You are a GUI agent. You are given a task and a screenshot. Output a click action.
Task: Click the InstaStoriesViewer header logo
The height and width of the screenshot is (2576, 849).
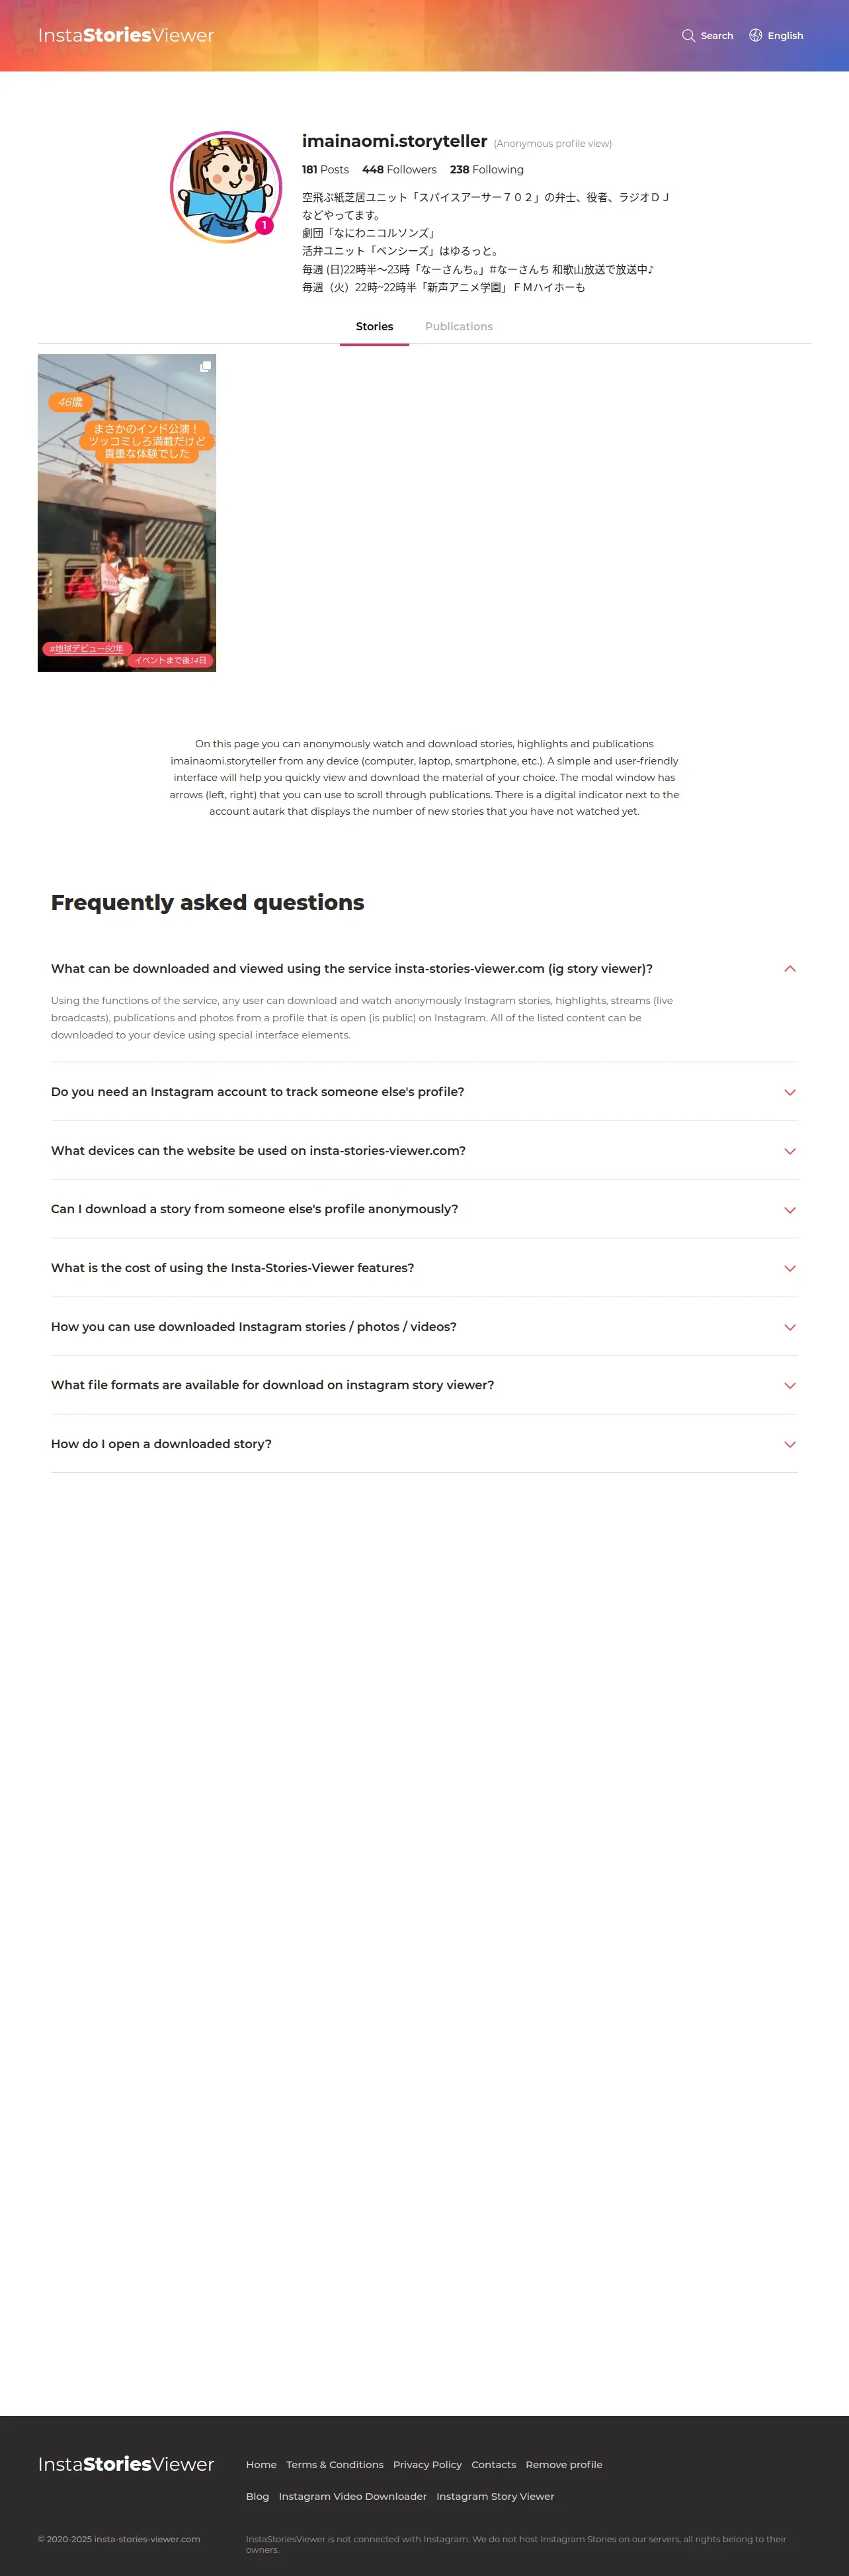126,36
